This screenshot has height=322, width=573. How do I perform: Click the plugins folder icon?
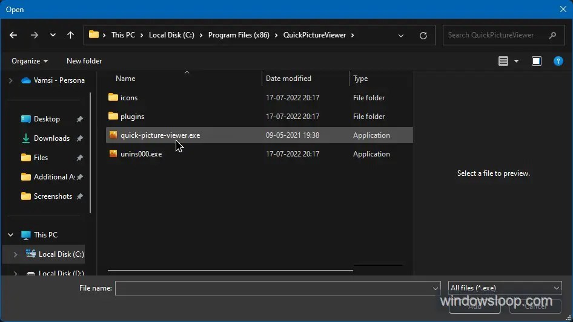point(113,116)
